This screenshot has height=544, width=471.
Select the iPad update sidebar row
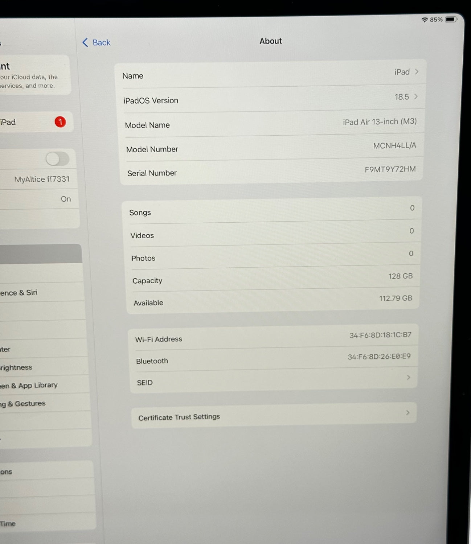36,122
